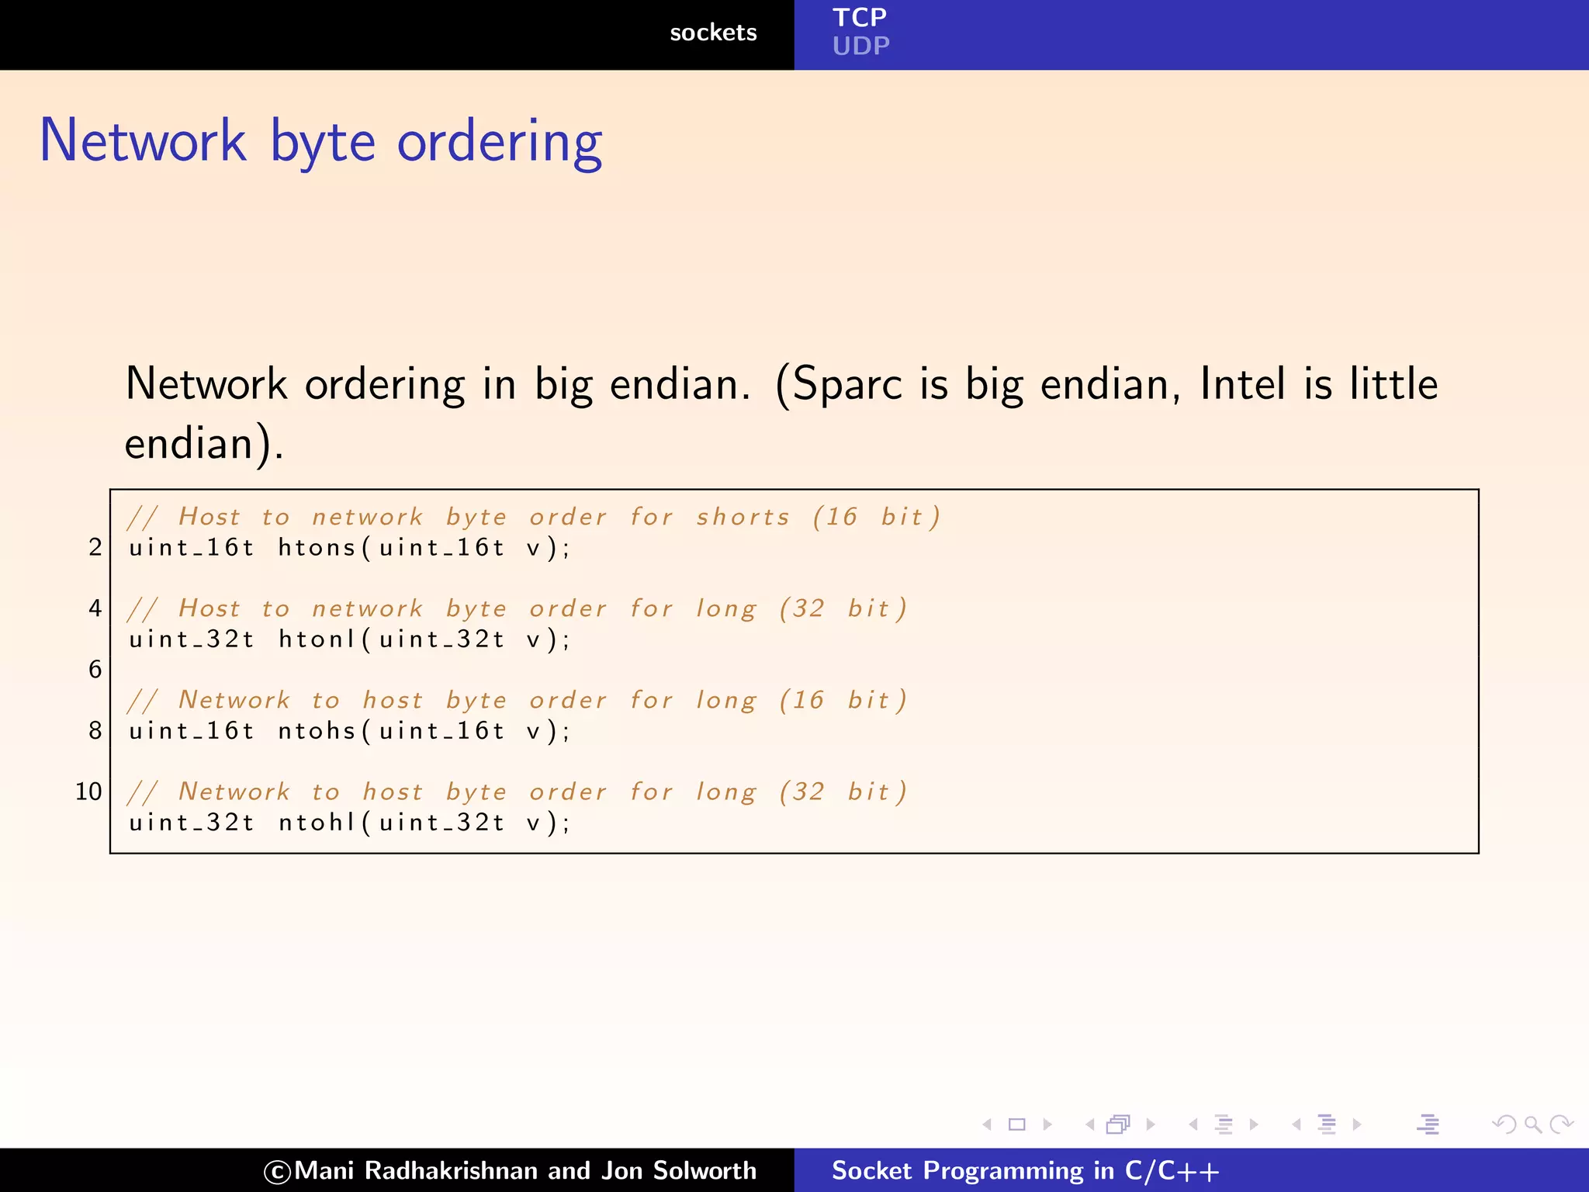Click the Socket Programming in C/C++ title footer

[1026, 1170]
